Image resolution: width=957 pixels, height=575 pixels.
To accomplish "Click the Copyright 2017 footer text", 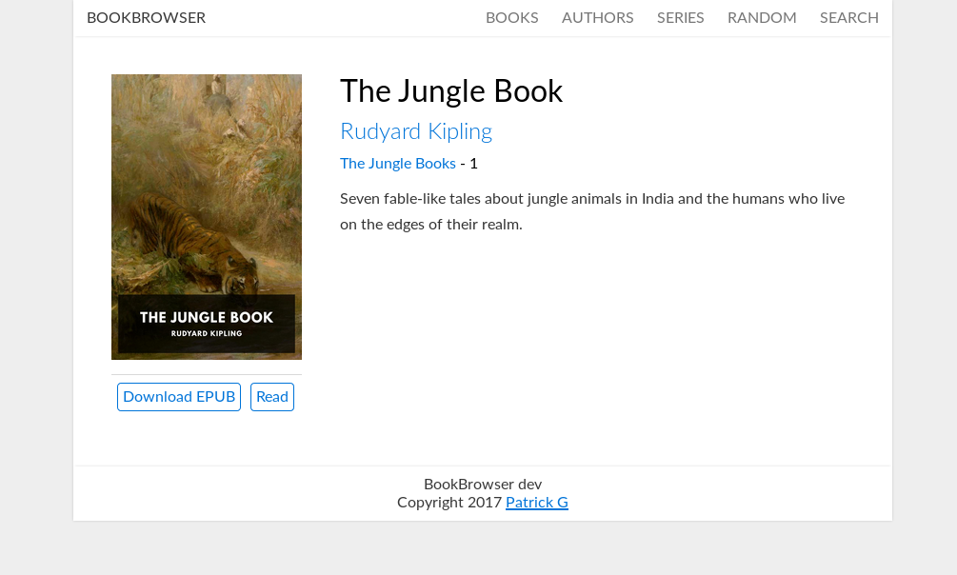I will coord(449,503).
